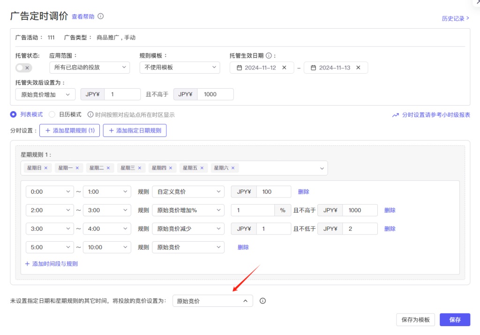Remove 星期三 tag from weekday rule
This screenshot has height=335, width=480.
coord(140,168)
